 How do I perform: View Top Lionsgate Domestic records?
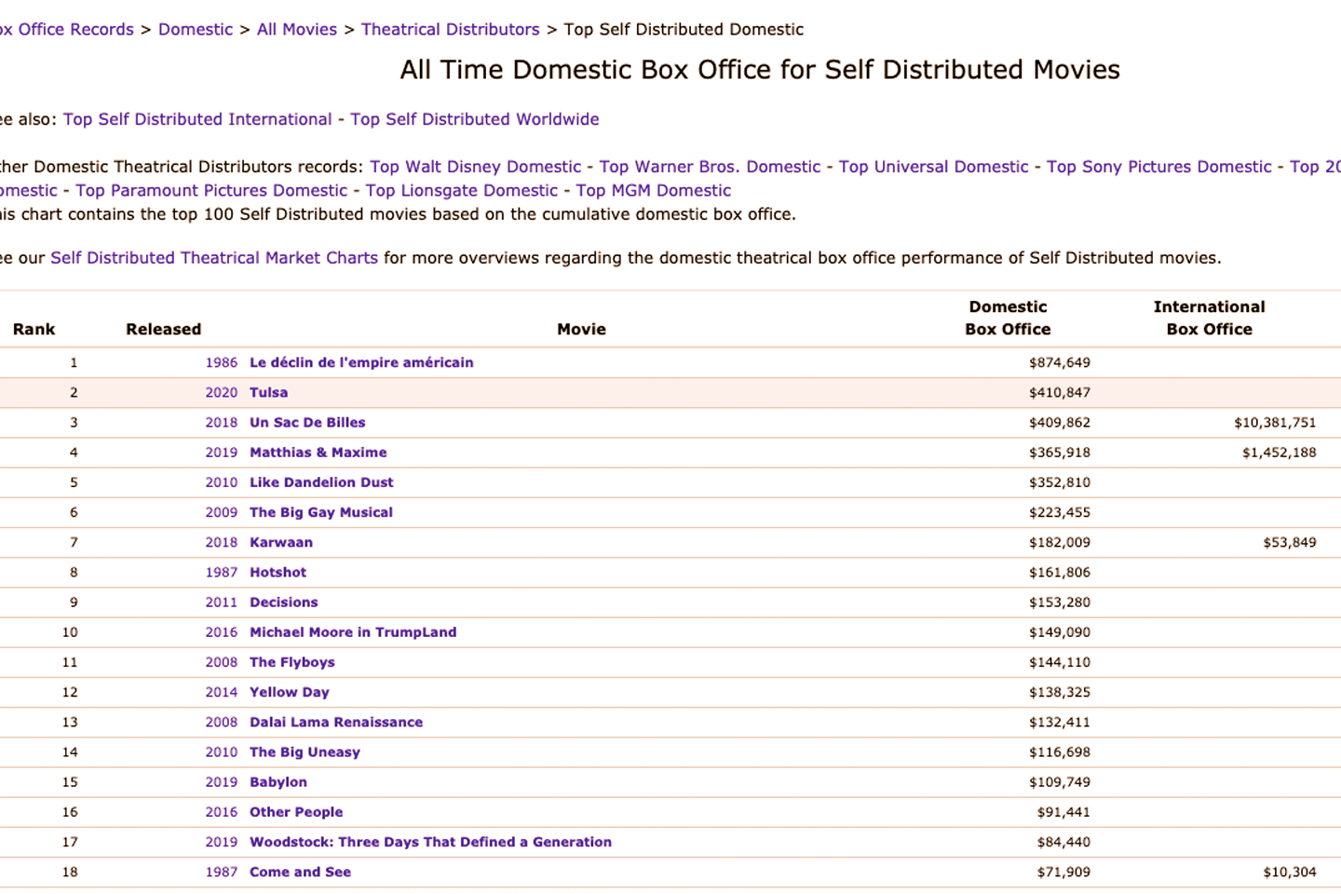pyautogui.click(x=462, y=190)
